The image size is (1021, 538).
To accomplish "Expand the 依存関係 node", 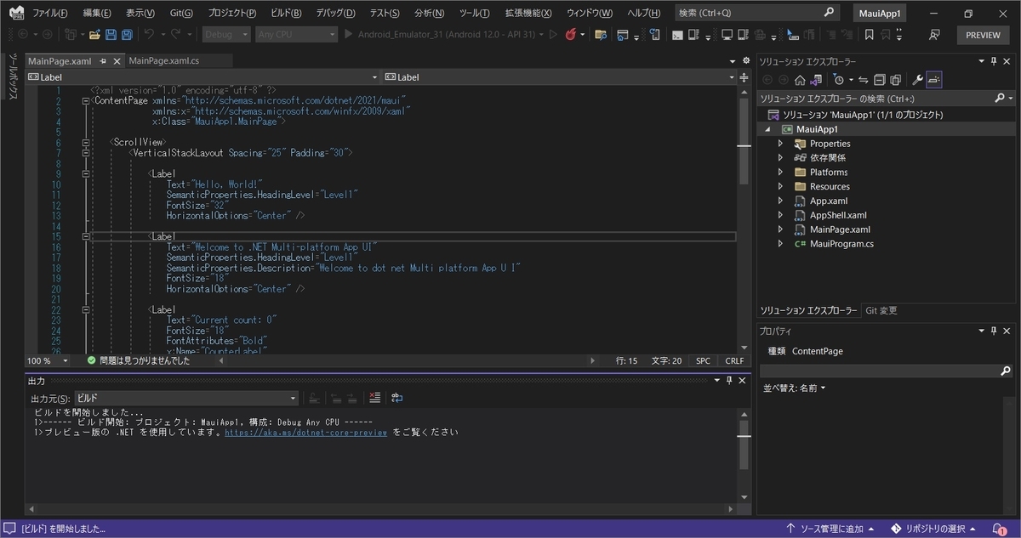I will tap(780, 158).
